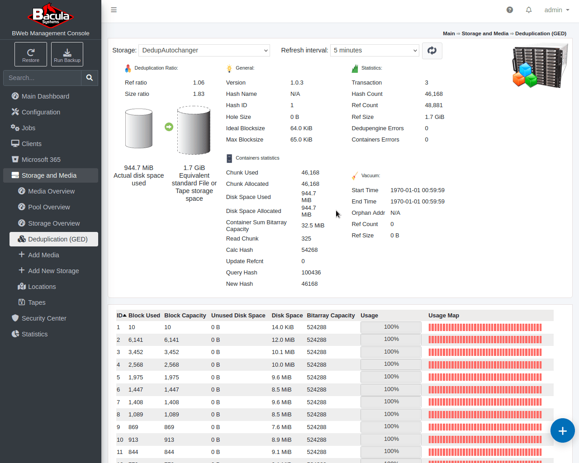Sort by Unused Disk Space column
579x463 pixels.
click(x=238, y=316)
